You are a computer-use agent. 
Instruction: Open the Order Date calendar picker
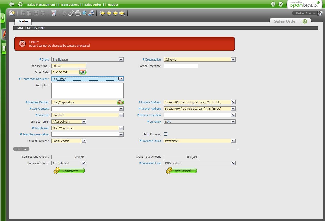pos(83,72)
